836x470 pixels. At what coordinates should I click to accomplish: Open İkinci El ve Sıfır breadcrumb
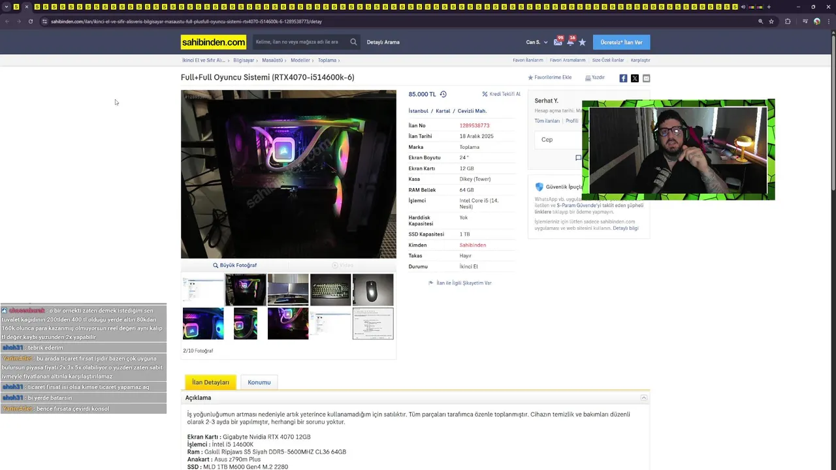[x=204, y=60]
